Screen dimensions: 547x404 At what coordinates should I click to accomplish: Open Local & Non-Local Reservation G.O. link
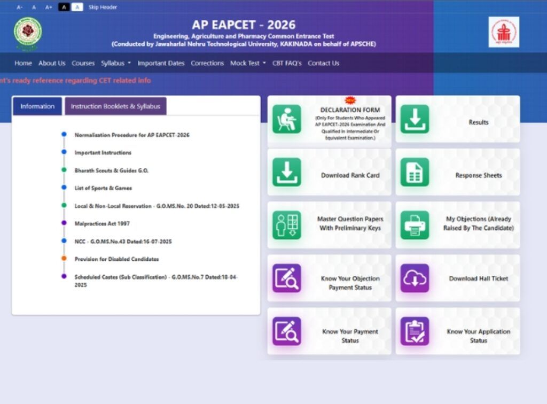pyautogui.click(x=157, y=206)
